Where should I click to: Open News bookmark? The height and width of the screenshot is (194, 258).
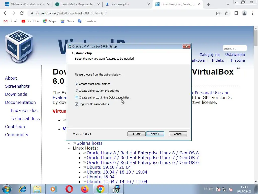pos(67,21)
